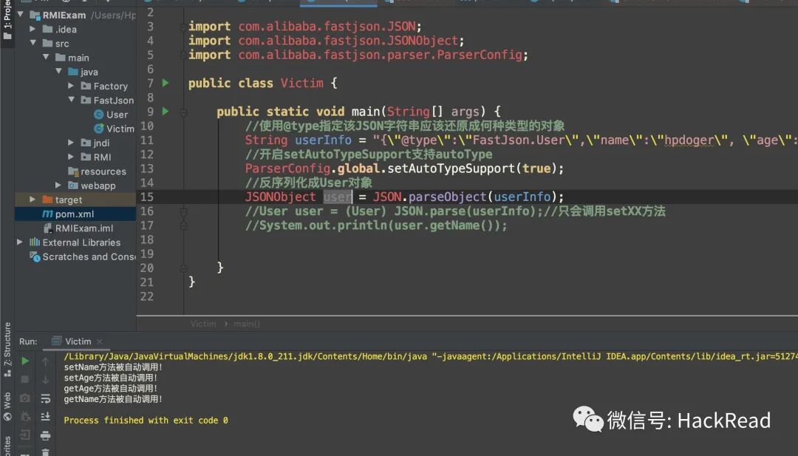Click the down arrow in the Run panel

coord(45,380)
